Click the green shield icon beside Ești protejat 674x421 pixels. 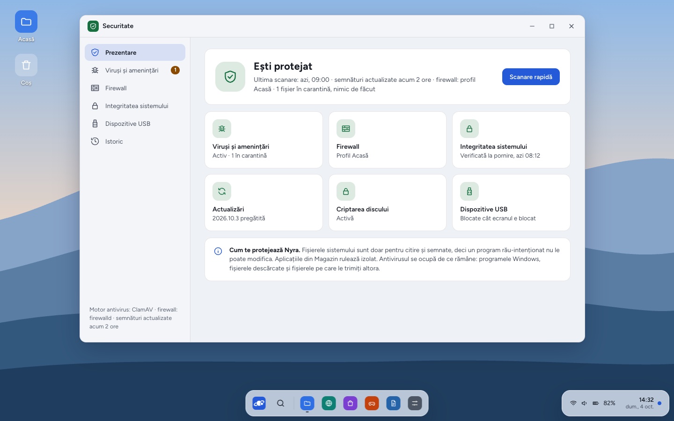pyautogui.click(x=230, y=77)
